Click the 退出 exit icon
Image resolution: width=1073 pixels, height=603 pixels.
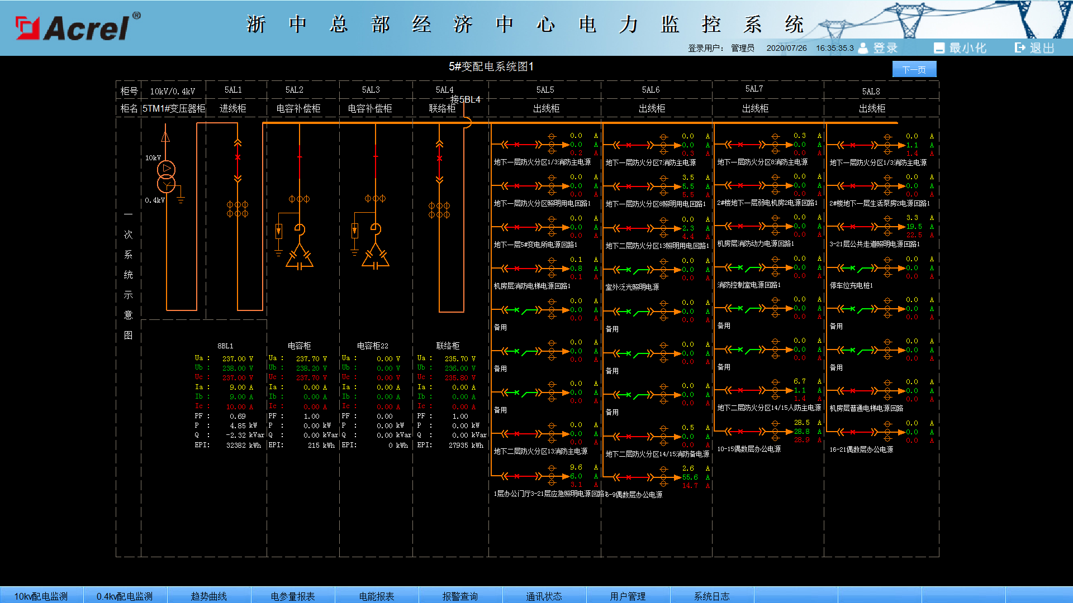pyautogui.click(x=1020, y=48)
